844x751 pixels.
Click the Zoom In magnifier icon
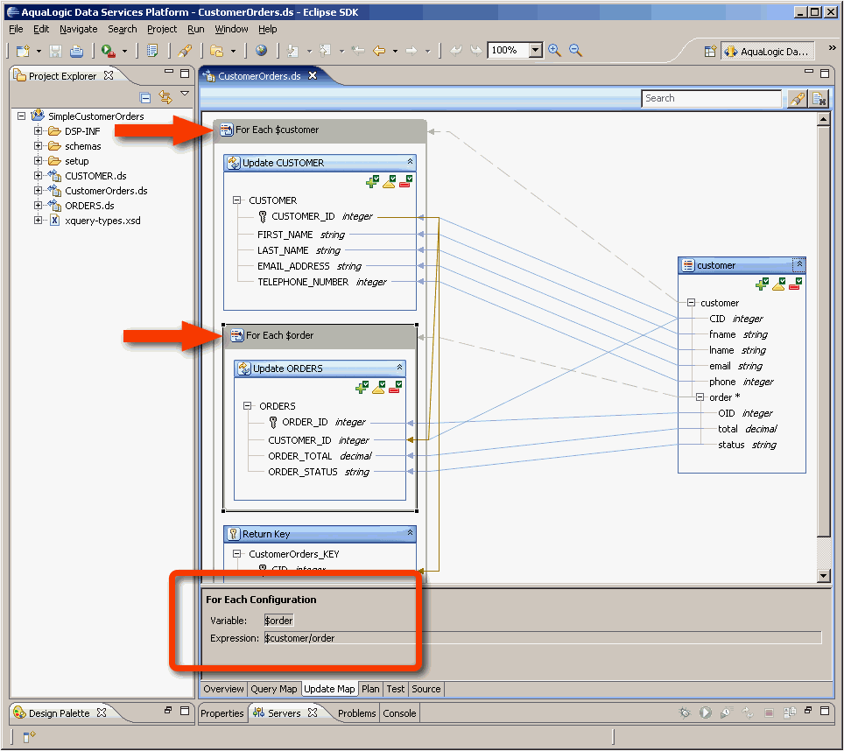point(554,51)
